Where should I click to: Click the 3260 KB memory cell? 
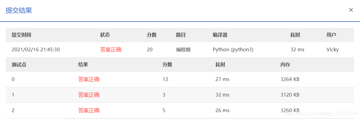click(290, 111)
